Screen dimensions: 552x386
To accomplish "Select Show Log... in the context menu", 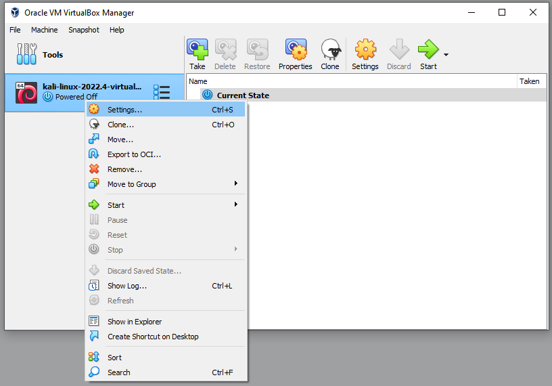I will [127, 286].
